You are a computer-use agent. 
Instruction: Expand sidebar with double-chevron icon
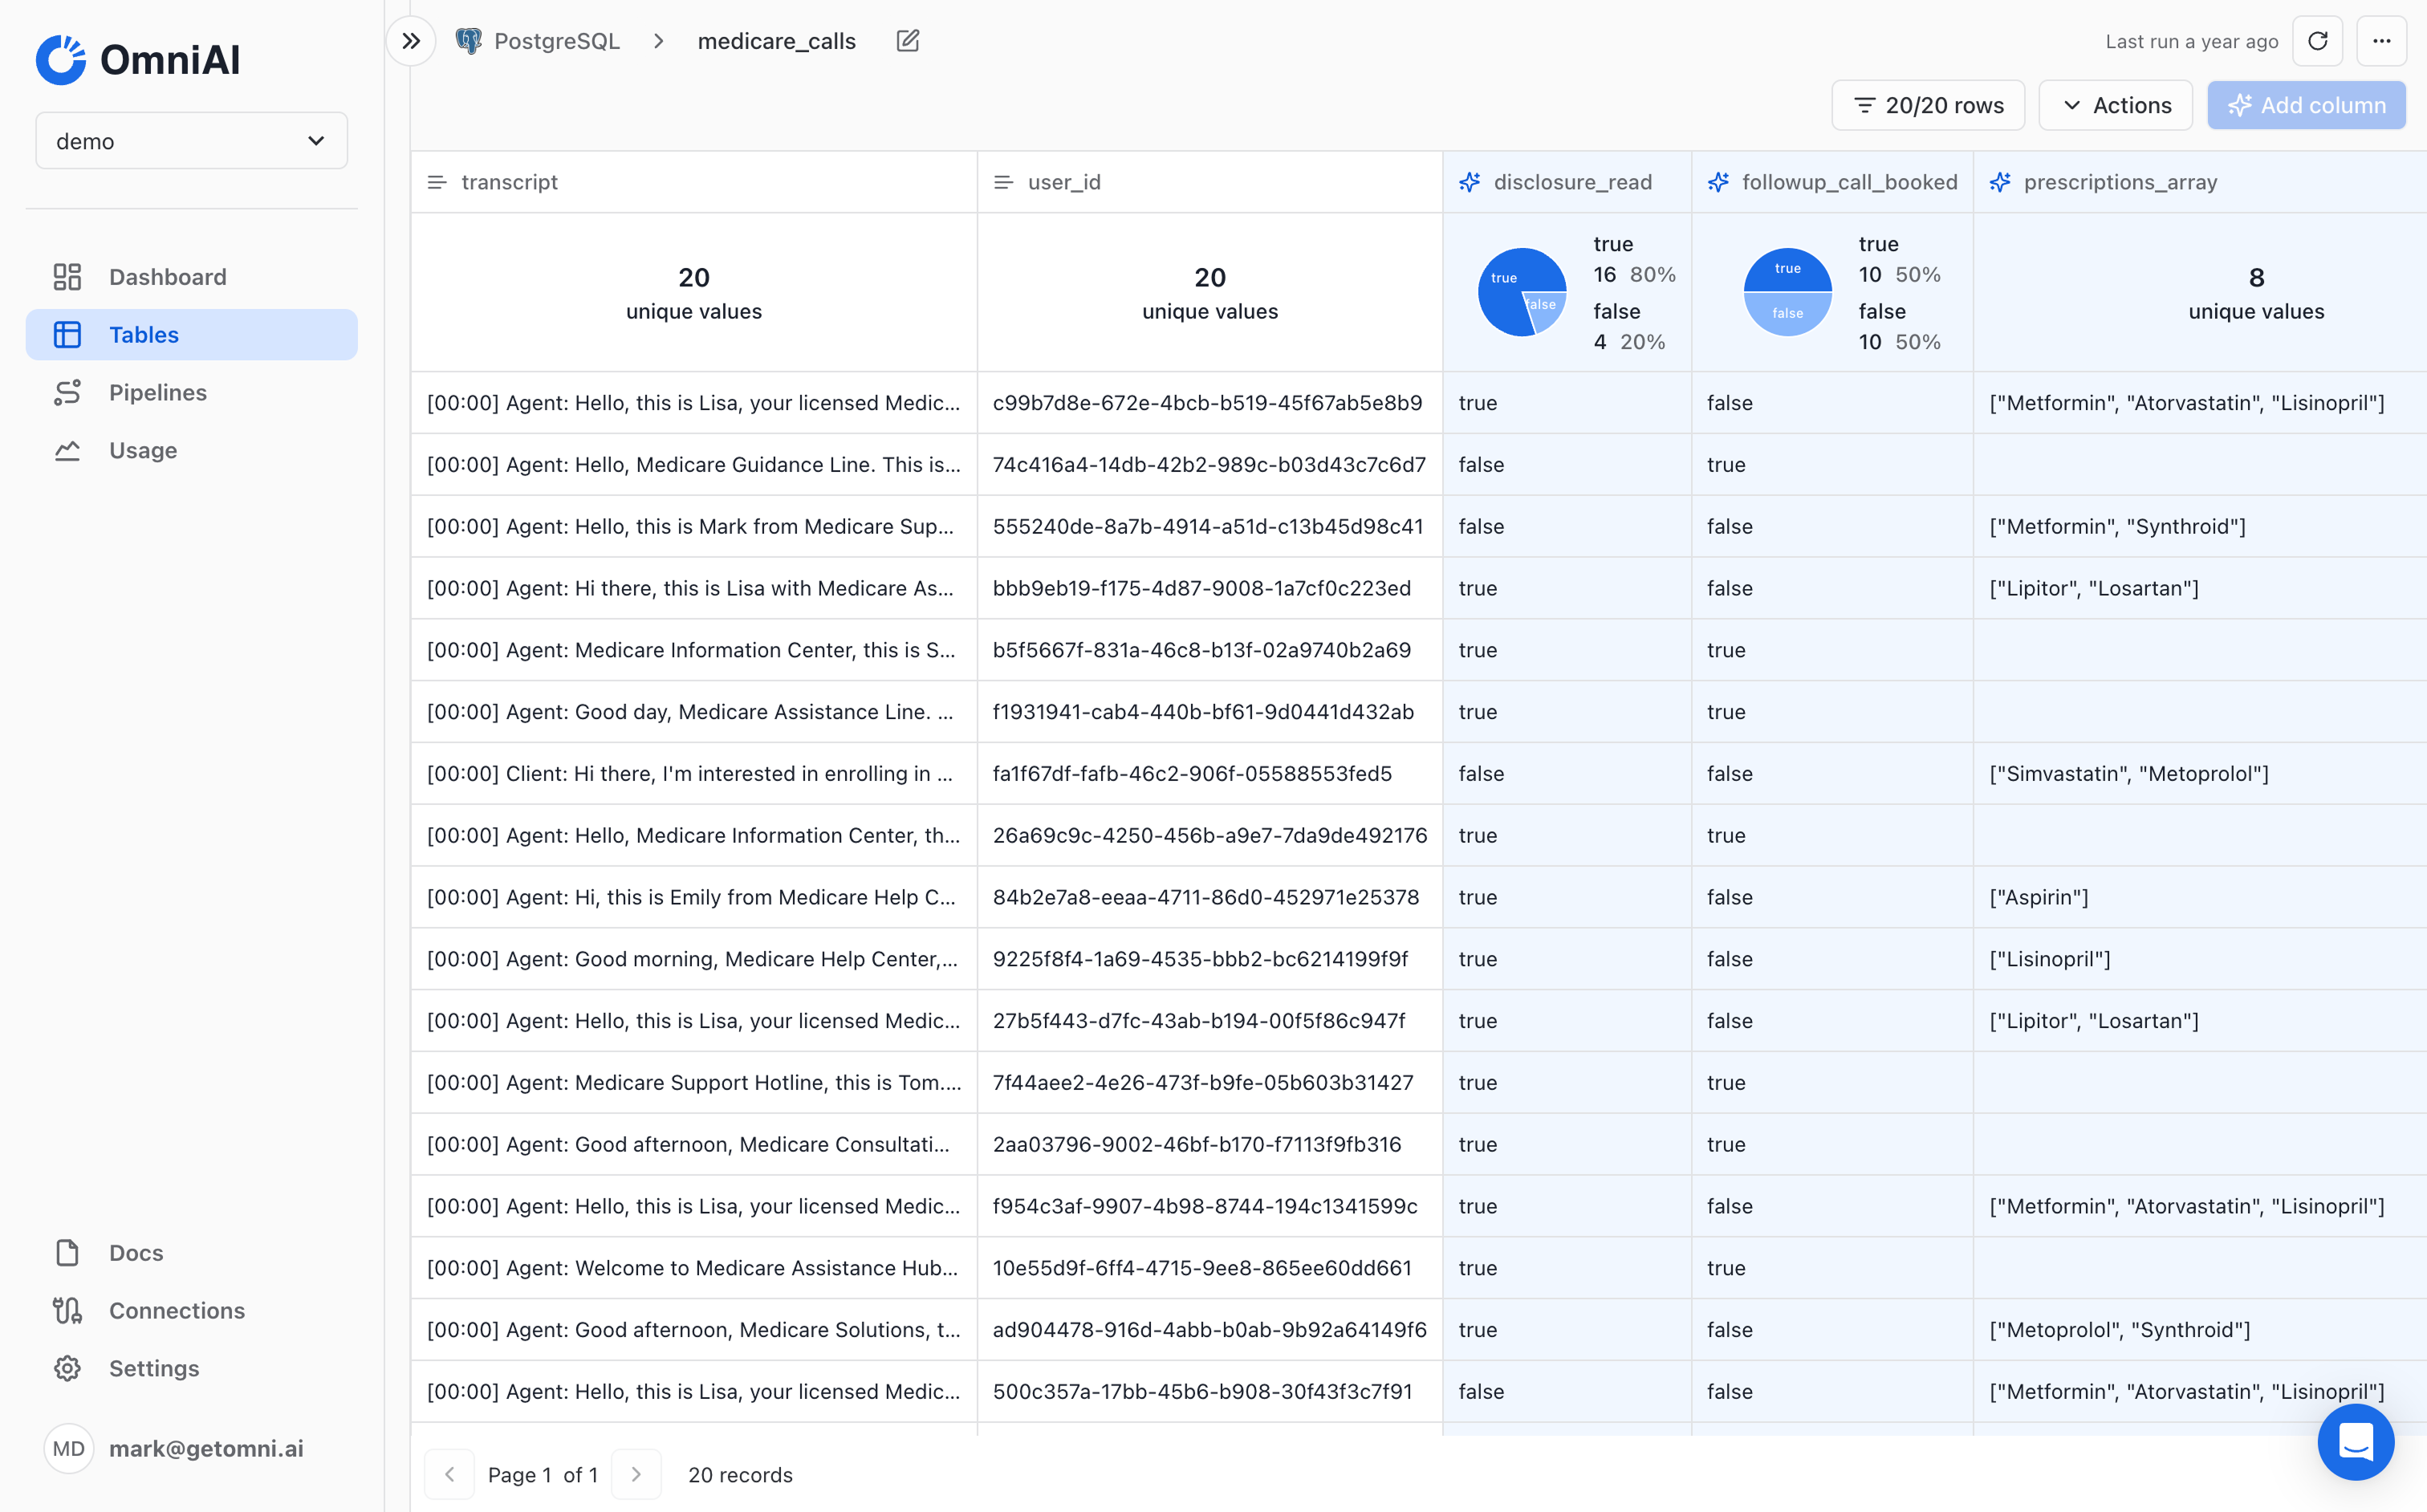[x=411, y=41]
